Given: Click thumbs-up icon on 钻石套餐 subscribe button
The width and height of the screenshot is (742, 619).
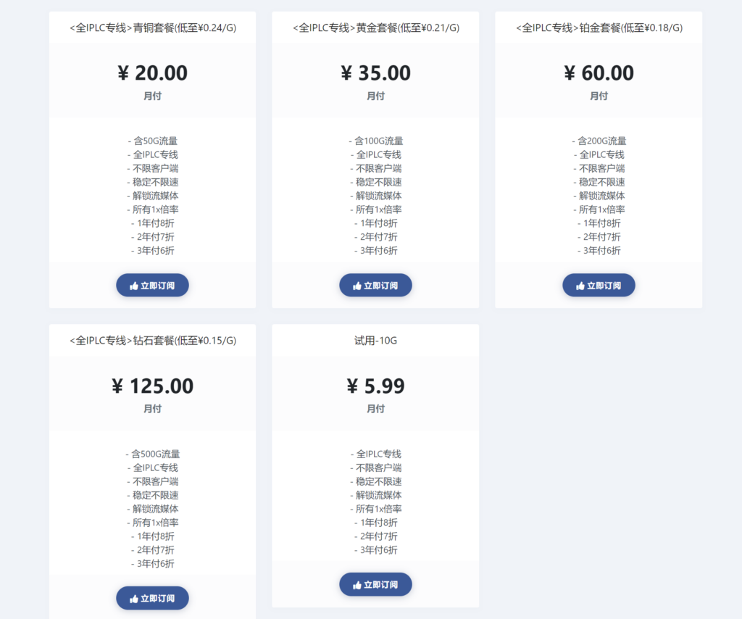Looking at the screenshot, I should pos(134,599).
